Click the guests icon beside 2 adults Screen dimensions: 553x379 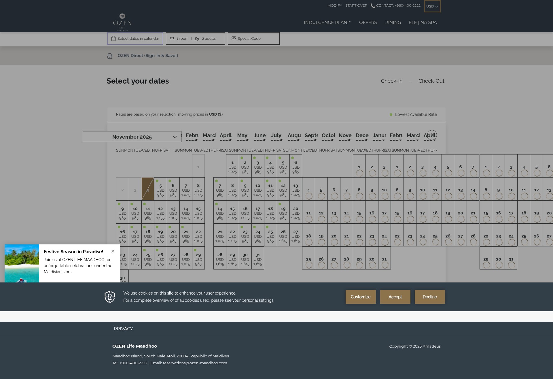(x=197, y=39)
